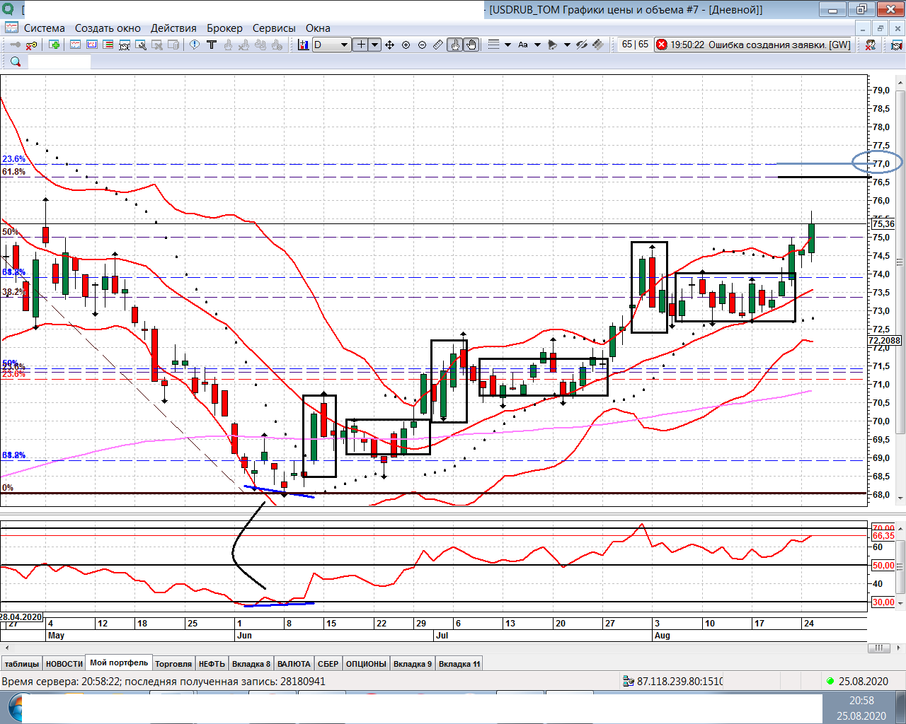Expand the drawing figure dropdown arrow
Image resolution: width=906 pixels, height=724 pixels.
567,45
